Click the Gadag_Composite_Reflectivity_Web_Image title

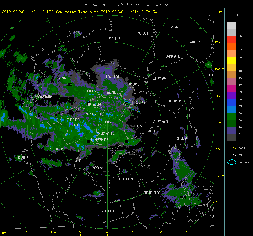[x=126, y=4]
